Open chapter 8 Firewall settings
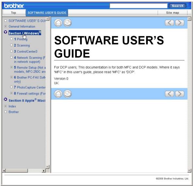Image resolution: width=194 pixels, height=186 pixels. 30,93
